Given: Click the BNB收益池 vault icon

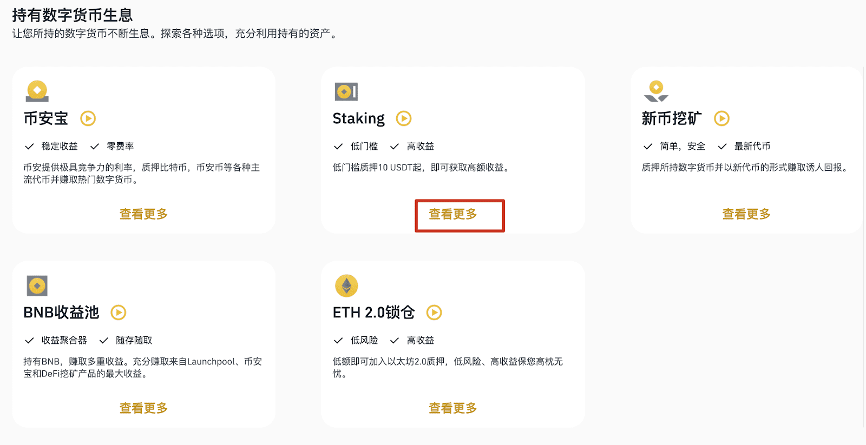Looking at the screenshot, I should (x=37, y=285).
